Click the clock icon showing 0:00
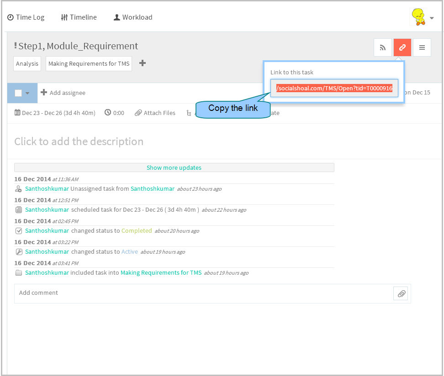The image size is (444, 376). pos(108,113)
